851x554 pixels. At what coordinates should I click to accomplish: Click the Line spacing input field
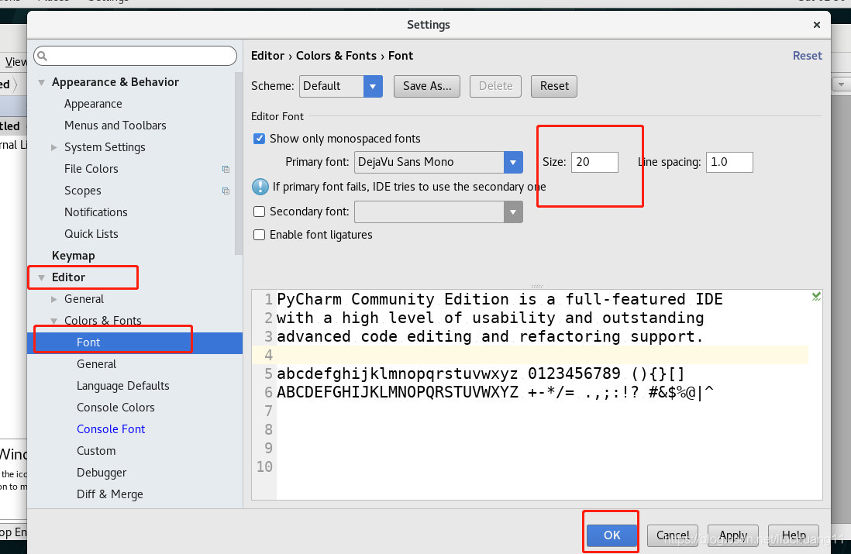pos(729,162)
